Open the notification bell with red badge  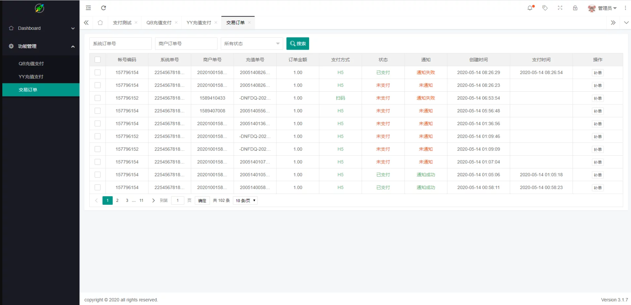tap(530, 8)
